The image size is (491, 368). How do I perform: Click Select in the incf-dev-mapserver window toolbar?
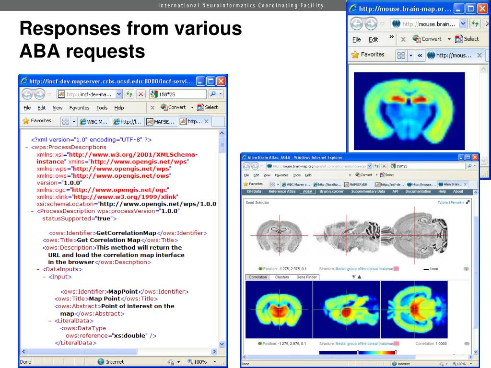208,107
